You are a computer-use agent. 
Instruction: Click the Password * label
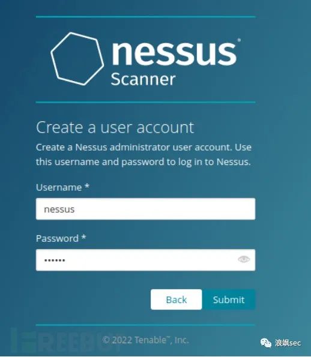[x=61, y=238]
